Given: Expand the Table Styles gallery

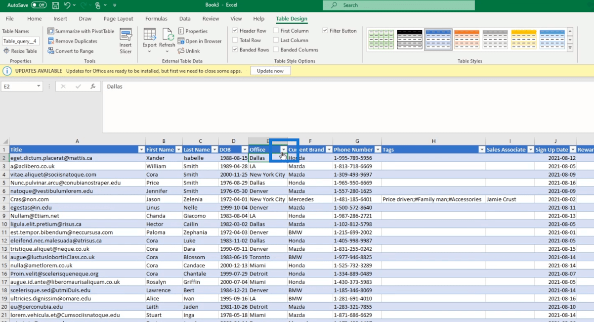Looking at the screenshot, I should 570,48.
